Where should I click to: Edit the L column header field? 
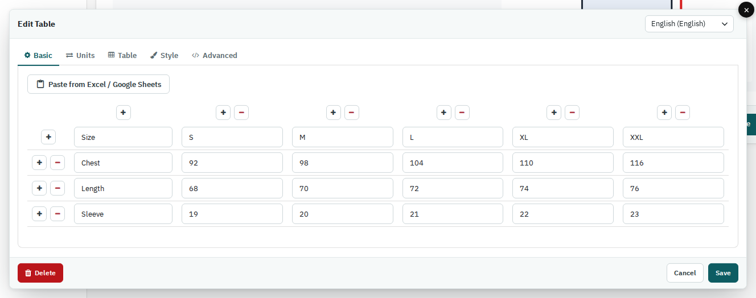pos(453,137)
